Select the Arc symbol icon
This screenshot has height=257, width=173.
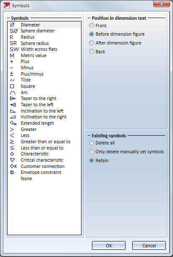coord(13,93)
